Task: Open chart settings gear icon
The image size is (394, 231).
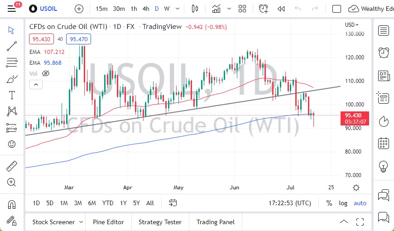Action: click(356, 188)
